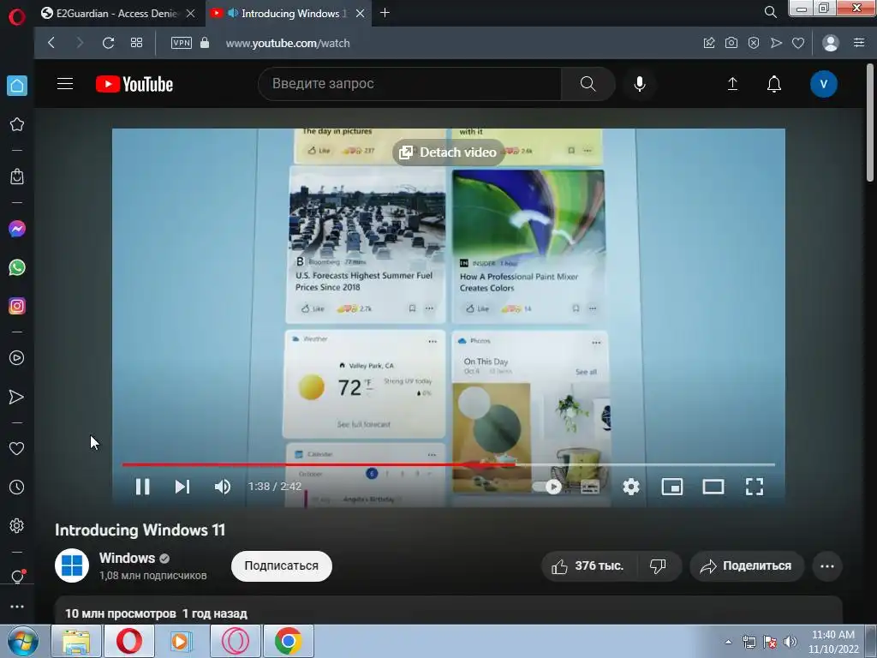This screenshot has height=658, width=877.
Task: Open sidebar shopping bag icon
Action: (17, 176)
